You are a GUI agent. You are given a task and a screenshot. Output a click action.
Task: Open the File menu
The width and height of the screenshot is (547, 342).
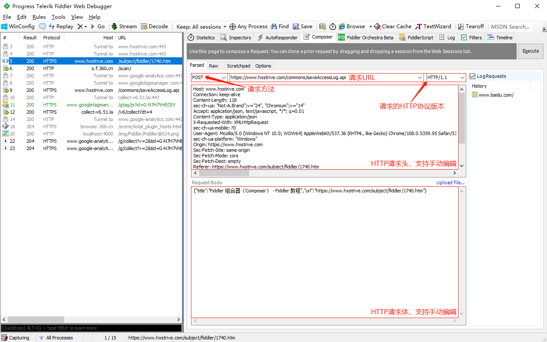7,17
